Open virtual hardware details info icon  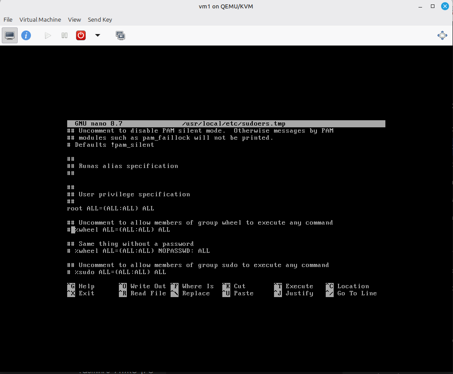pos(26,35)
